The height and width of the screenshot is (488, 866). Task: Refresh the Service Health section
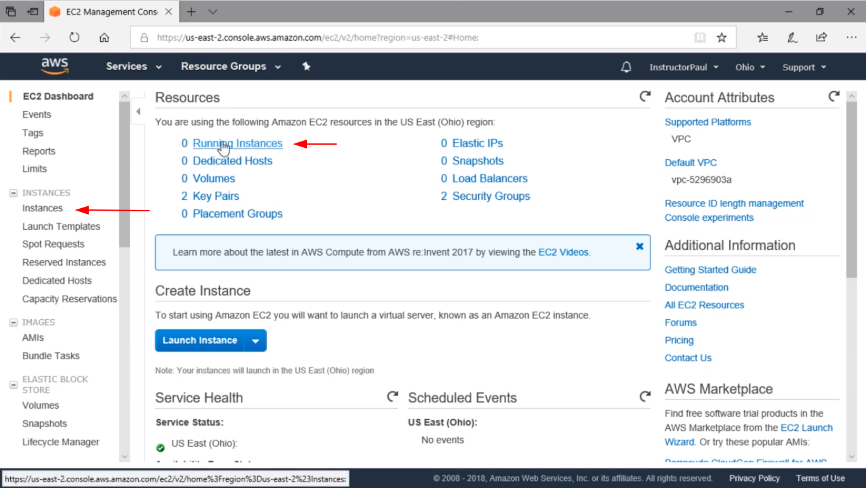coord(392,397)
